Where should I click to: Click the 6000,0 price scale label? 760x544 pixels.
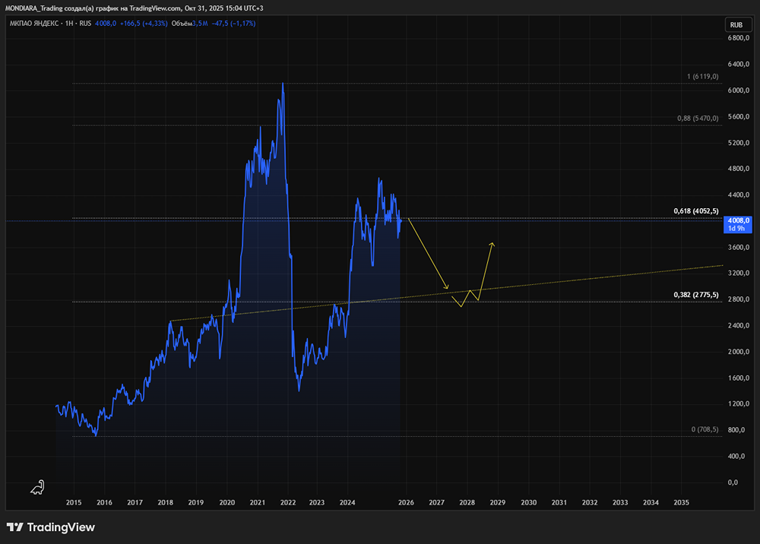[x=738, y=90]
